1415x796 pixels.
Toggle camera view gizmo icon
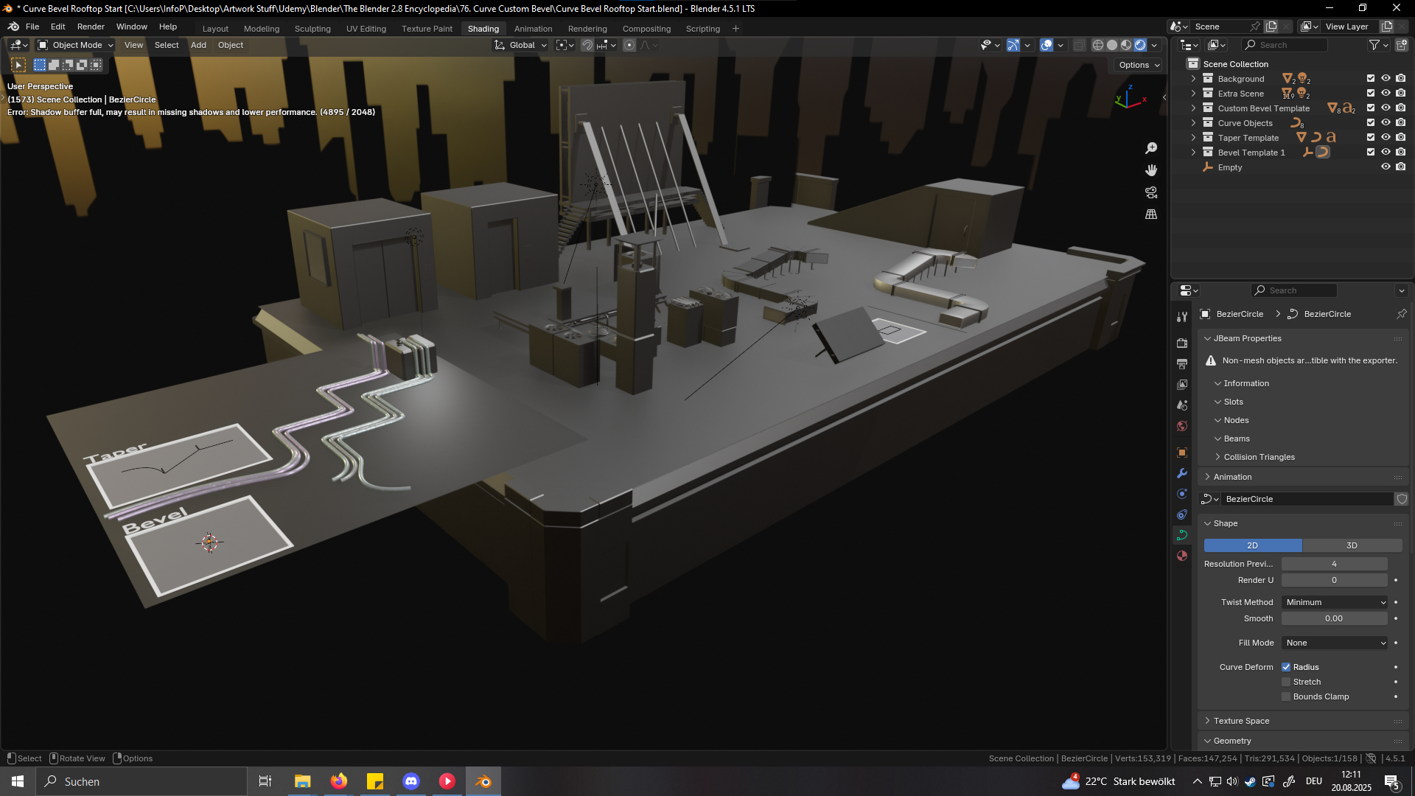pos(1151,192)
